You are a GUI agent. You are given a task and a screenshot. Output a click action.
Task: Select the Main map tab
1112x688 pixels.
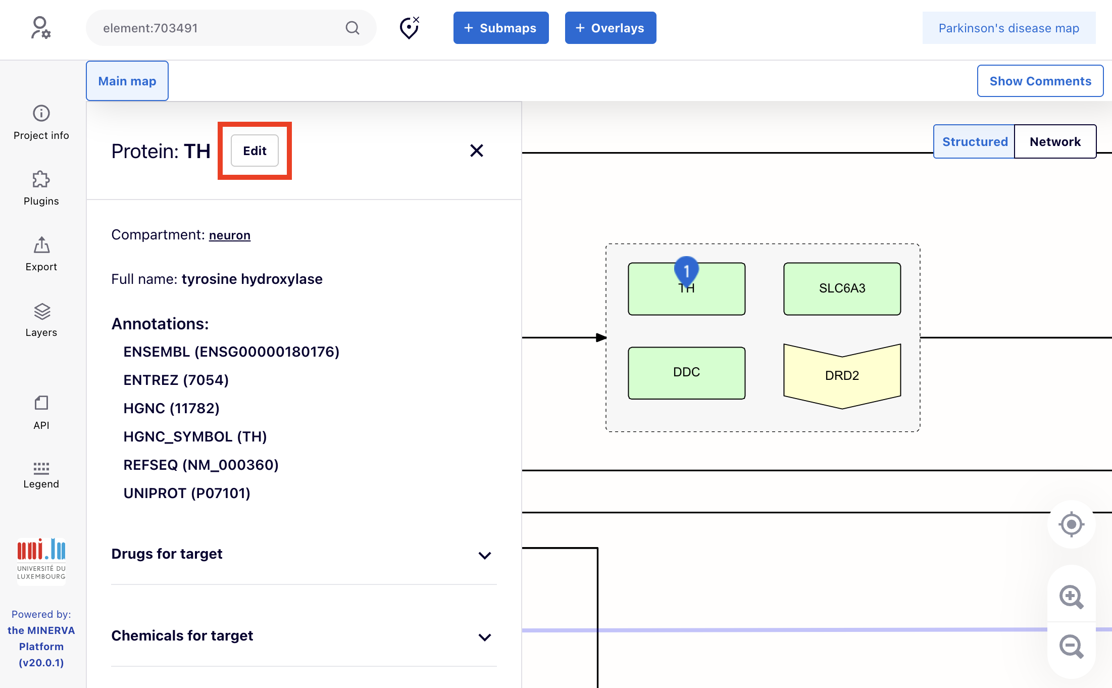[127, 81]
